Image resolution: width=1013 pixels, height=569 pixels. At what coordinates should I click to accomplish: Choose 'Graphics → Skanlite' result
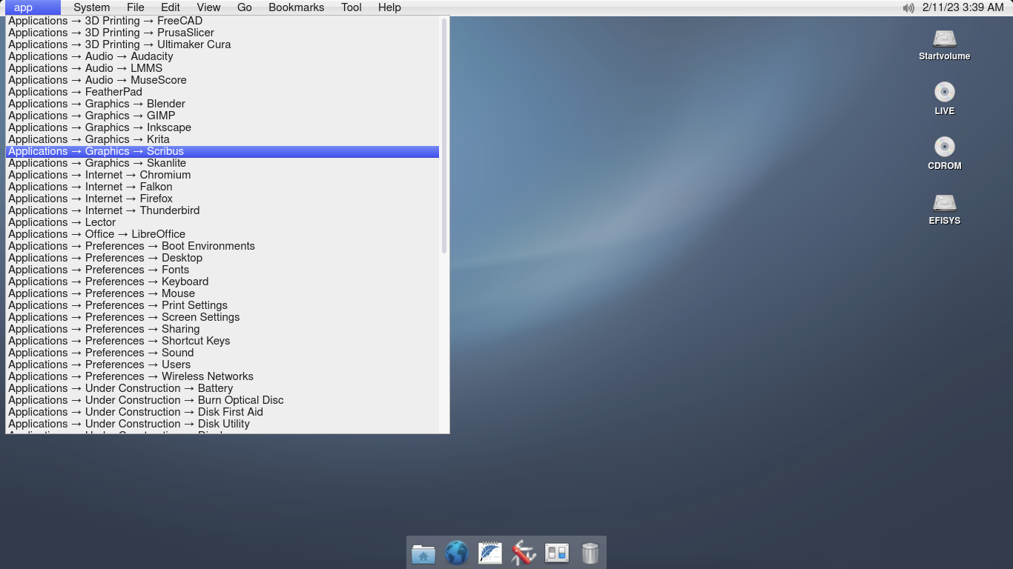(222, 163)
